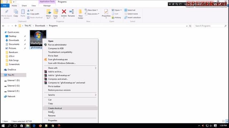Open Task View on taskbar
Screen dimensions: 229x128
(x=15, y=126)
